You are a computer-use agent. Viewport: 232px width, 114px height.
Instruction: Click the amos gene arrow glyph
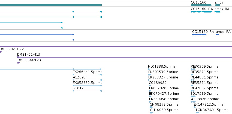tap(217, 5)
